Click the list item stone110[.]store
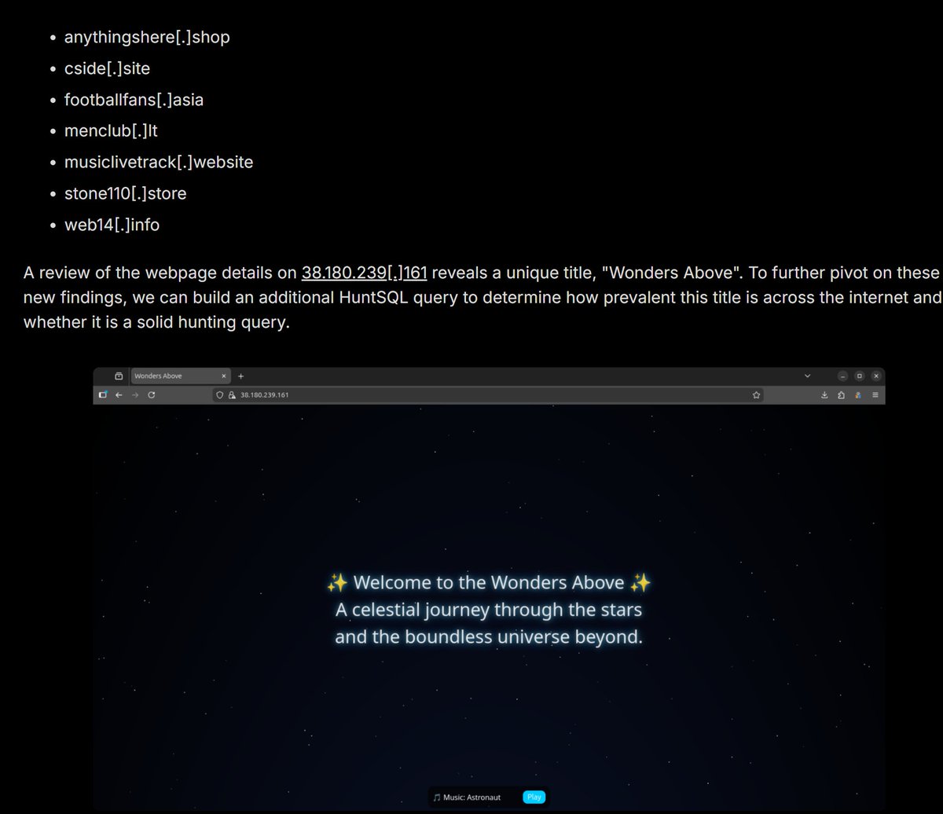Viewport: 943px width, 814px height. pyautogui.click(x=125, y=193)
